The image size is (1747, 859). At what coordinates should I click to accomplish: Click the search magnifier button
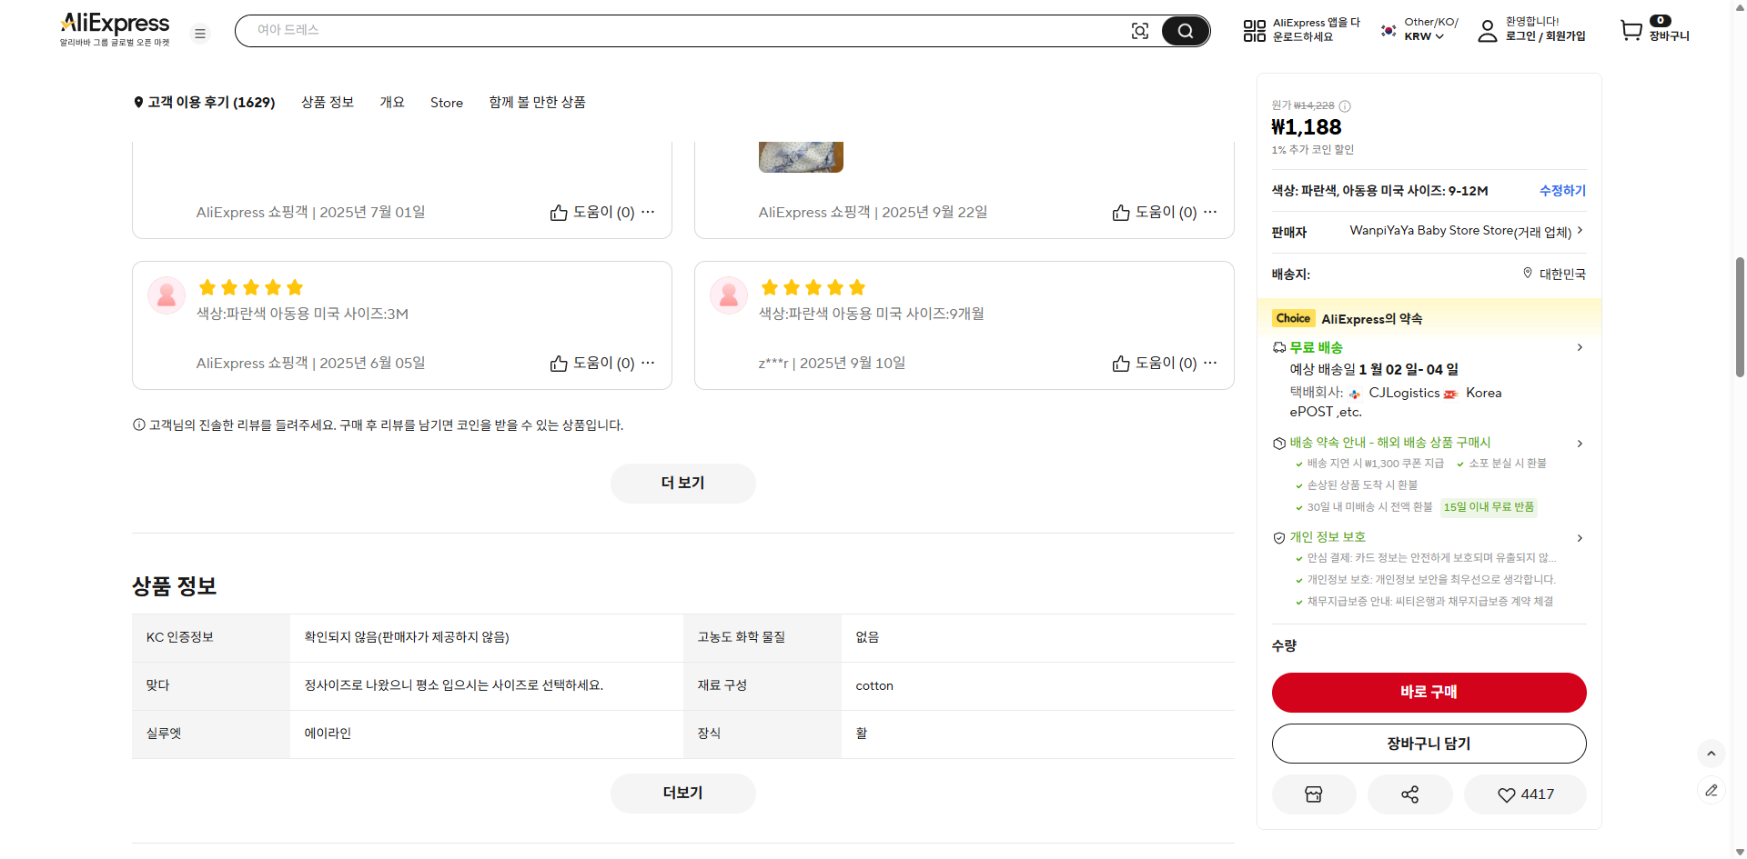click(1185, 30)
